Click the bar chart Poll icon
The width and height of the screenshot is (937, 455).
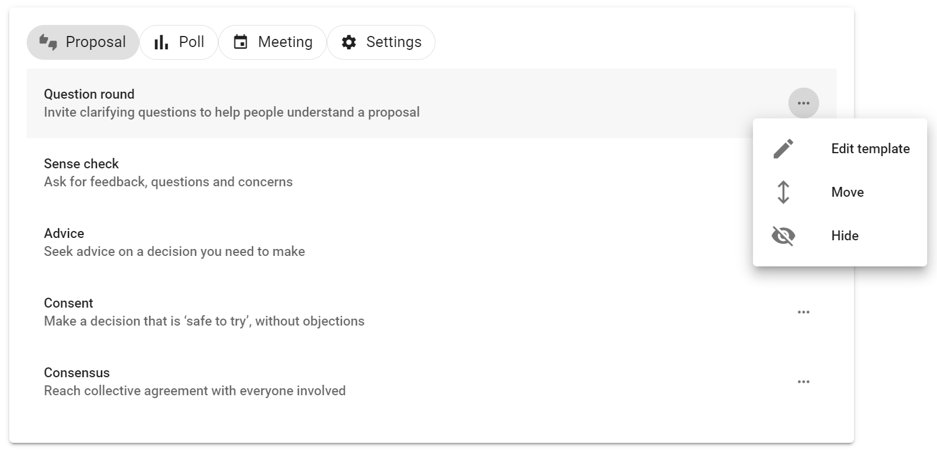click(x=161, y=42)
